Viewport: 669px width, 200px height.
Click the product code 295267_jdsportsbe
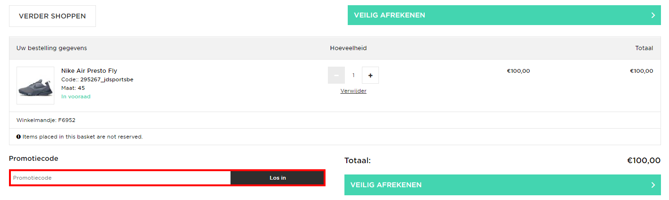[107, 79]
